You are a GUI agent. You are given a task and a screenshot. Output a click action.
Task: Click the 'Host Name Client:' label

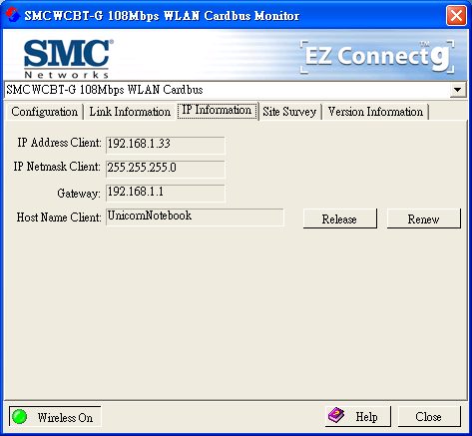click(59, 218)
